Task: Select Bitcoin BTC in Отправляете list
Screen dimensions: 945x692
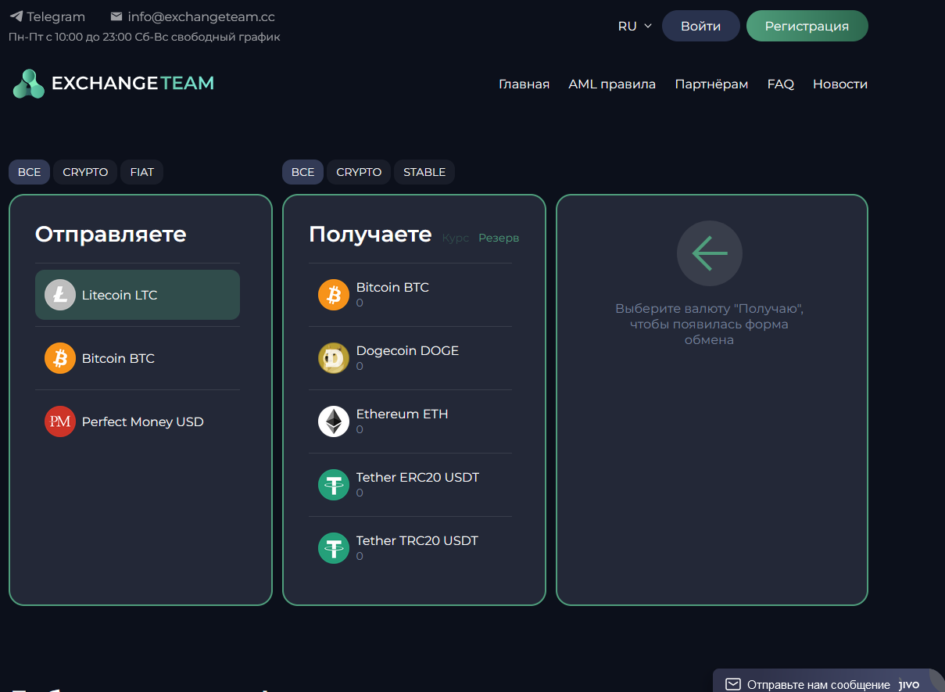Action: [138, 358]
